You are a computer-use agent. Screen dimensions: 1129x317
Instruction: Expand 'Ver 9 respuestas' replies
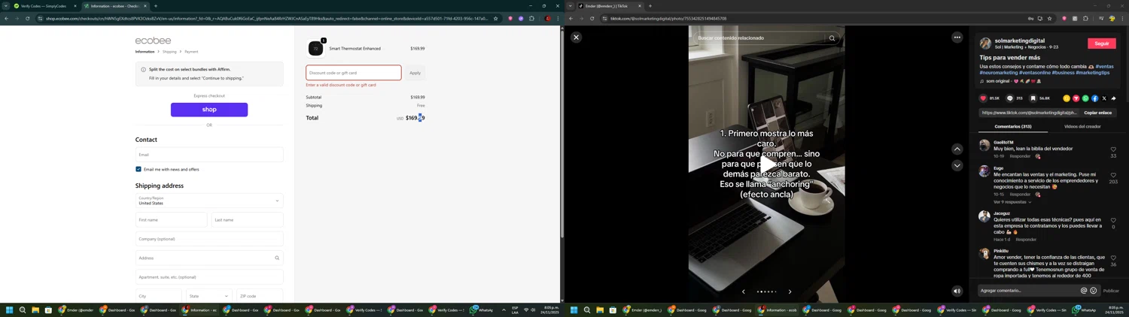1012,202
